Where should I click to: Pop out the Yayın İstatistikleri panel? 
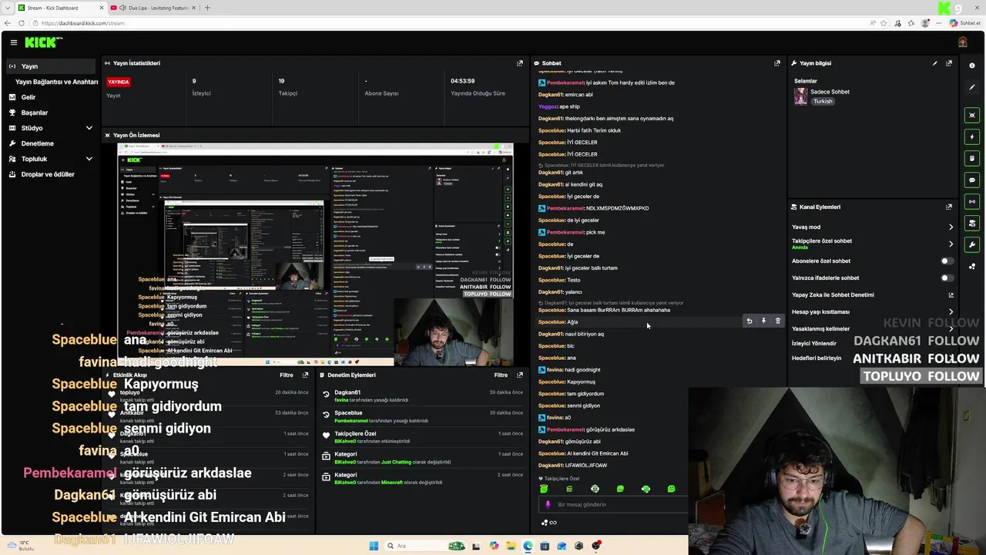pyautogui.click(x=519, y=63)
